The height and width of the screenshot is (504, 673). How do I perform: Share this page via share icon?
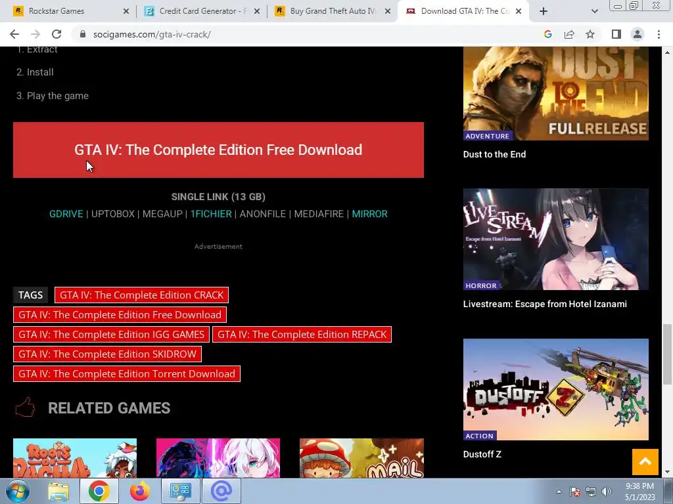pyautogui.click(x=569, y=34)
